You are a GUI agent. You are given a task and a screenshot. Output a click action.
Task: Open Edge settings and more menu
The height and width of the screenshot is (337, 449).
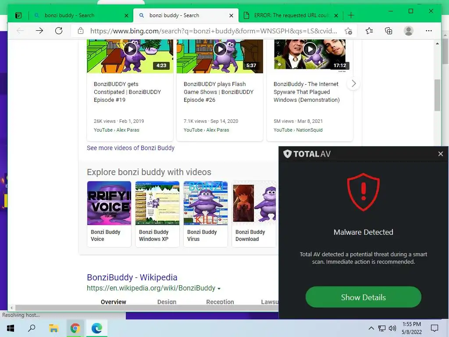429,31
